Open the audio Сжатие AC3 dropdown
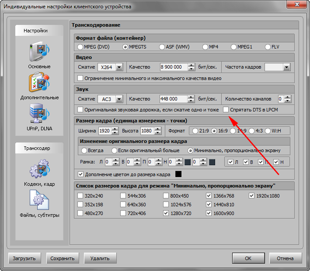This screenshot has height=271, width=310. tap(119, 99)
